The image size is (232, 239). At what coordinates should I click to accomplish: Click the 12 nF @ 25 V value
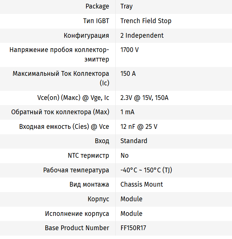139,126
